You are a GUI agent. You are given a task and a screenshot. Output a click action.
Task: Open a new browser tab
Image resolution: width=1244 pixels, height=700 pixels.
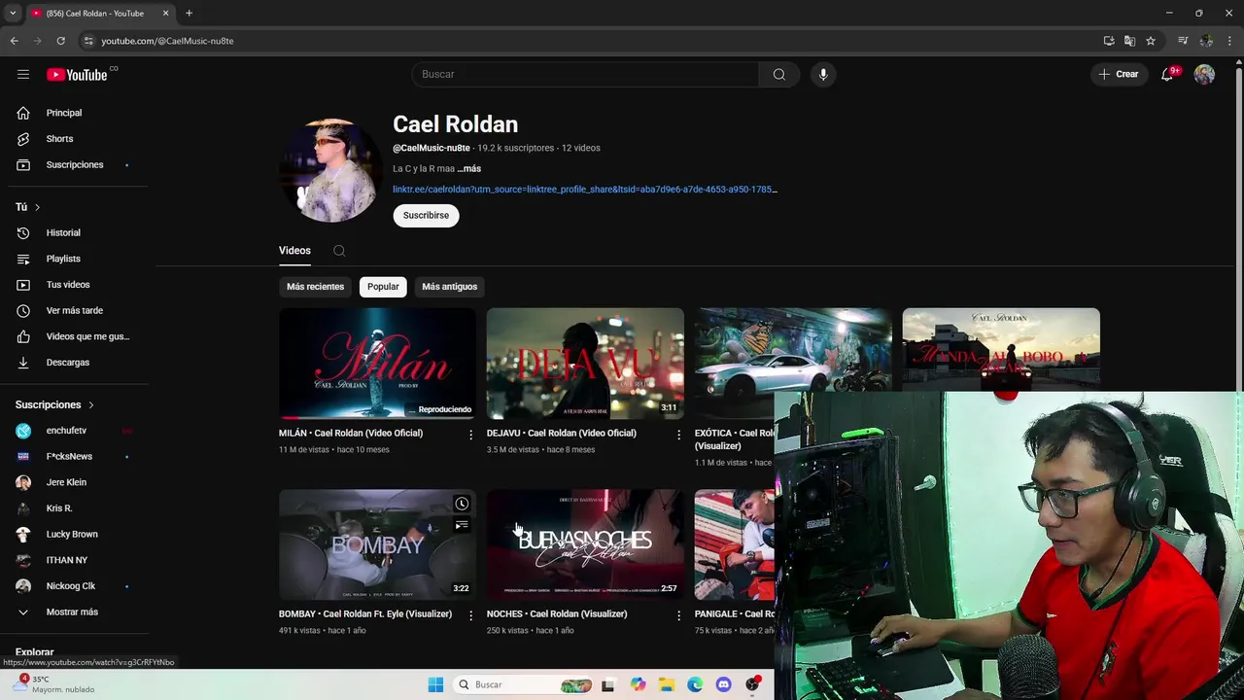point(189,14)
